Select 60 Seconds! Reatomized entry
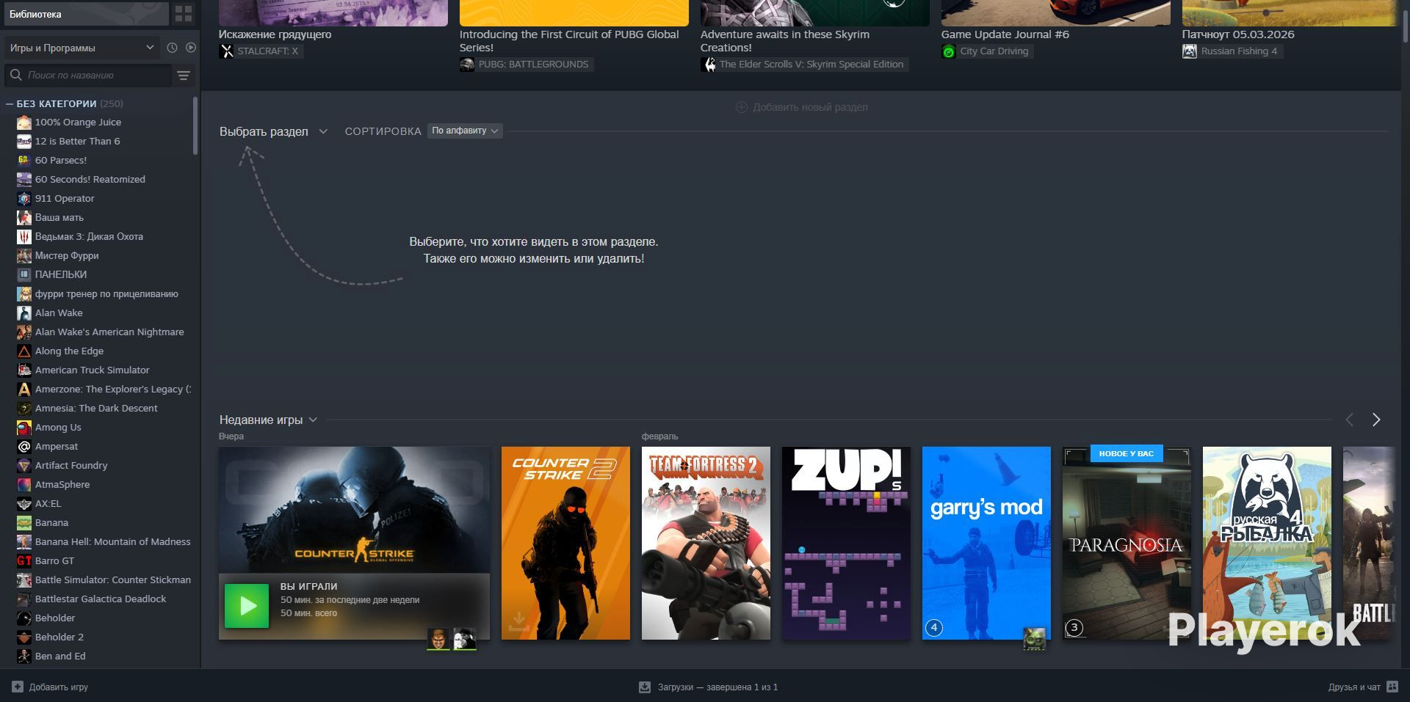Viewport: 1410px width, 702px height. tap(90, 180)
